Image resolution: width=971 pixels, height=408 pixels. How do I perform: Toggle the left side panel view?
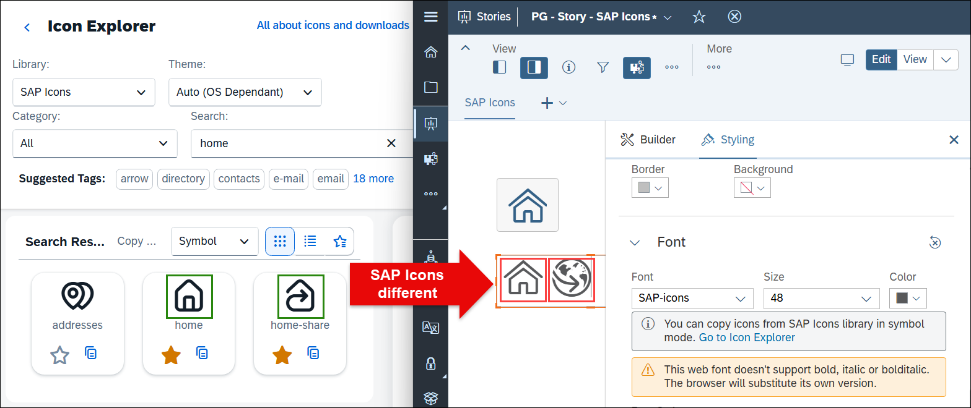point(500,67)
